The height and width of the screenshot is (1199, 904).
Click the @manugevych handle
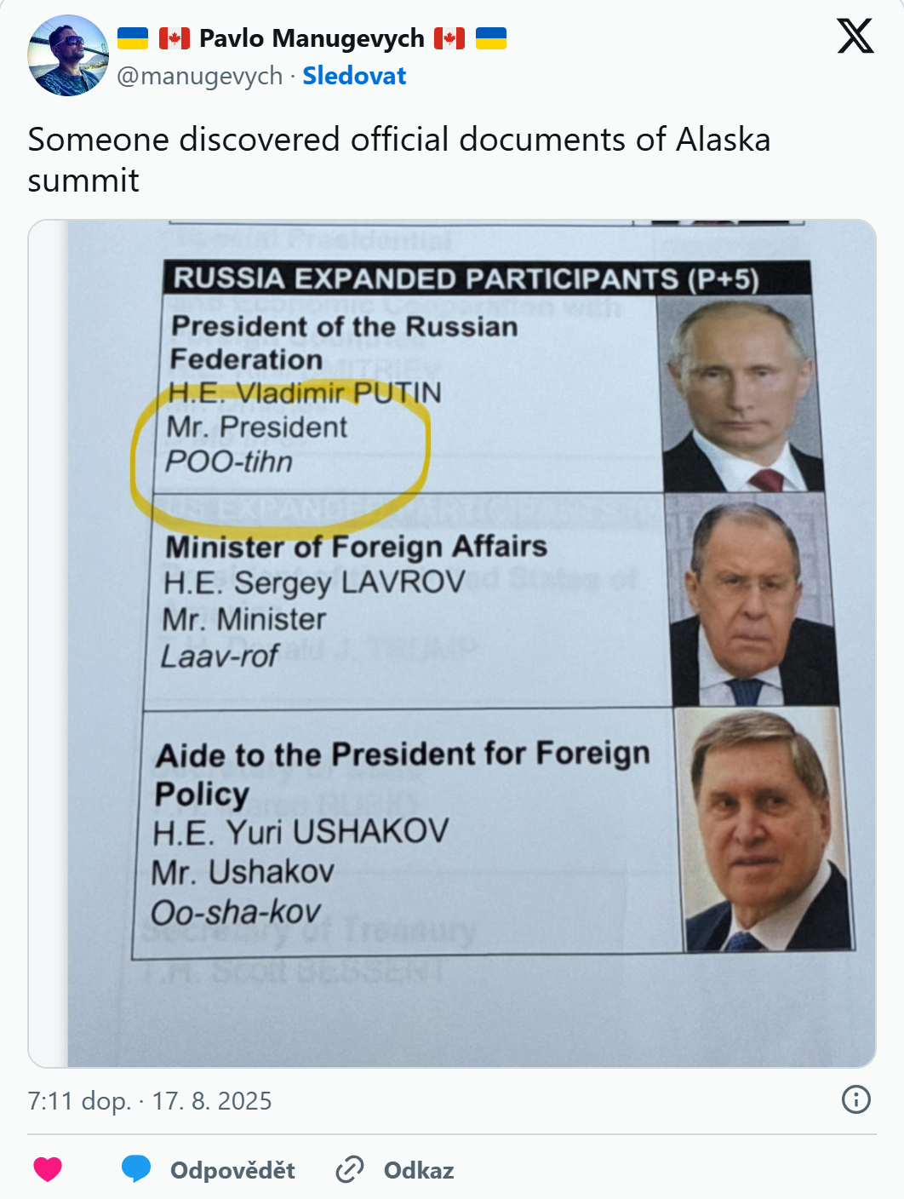click(199, 76)
